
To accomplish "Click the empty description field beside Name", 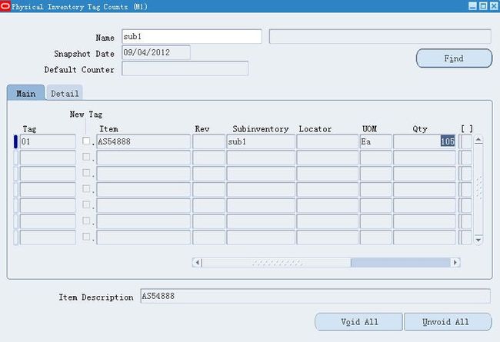I will pyautogui.click(x=380, y=36).
